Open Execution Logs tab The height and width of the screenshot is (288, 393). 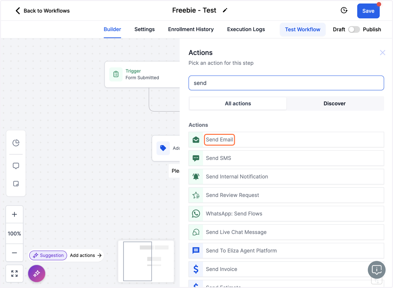click(x=246, y=29)
